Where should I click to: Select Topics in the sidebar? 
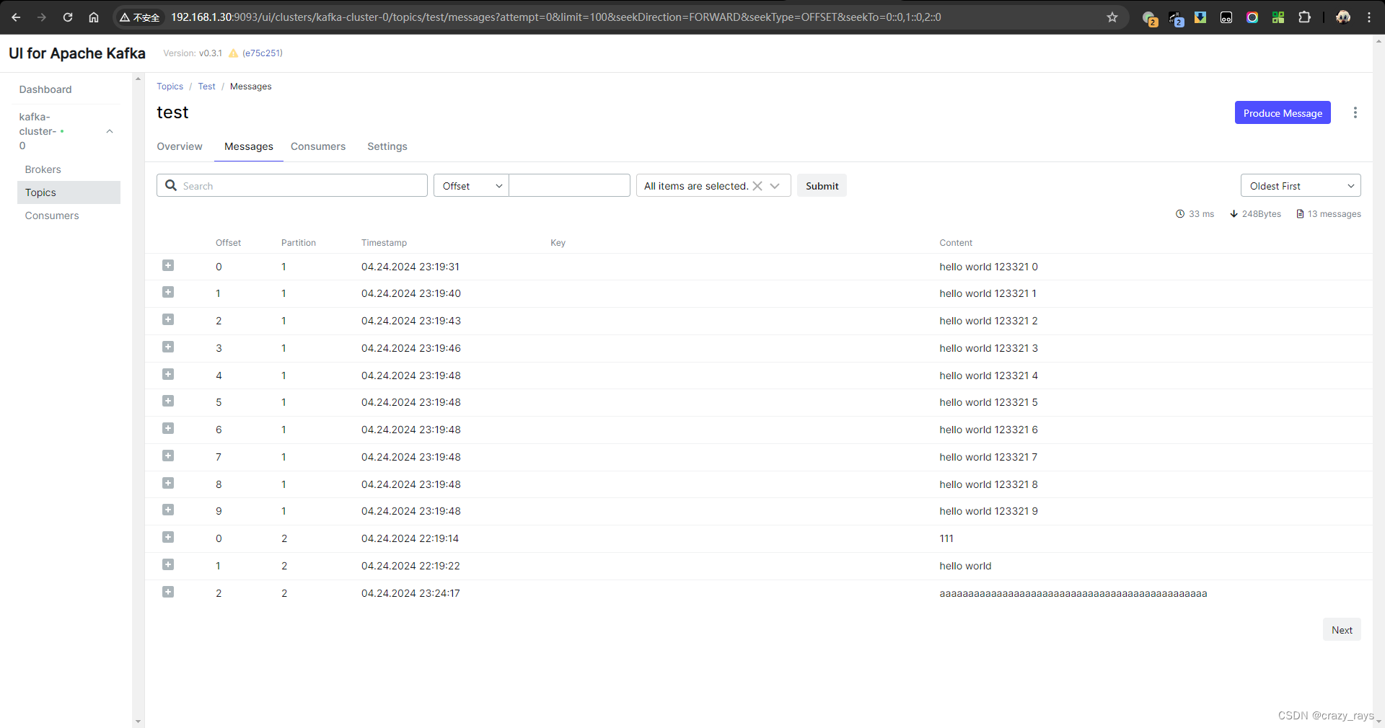69,192
